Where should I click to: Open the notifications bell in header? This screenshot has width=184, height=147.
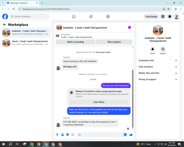point(170,17)
